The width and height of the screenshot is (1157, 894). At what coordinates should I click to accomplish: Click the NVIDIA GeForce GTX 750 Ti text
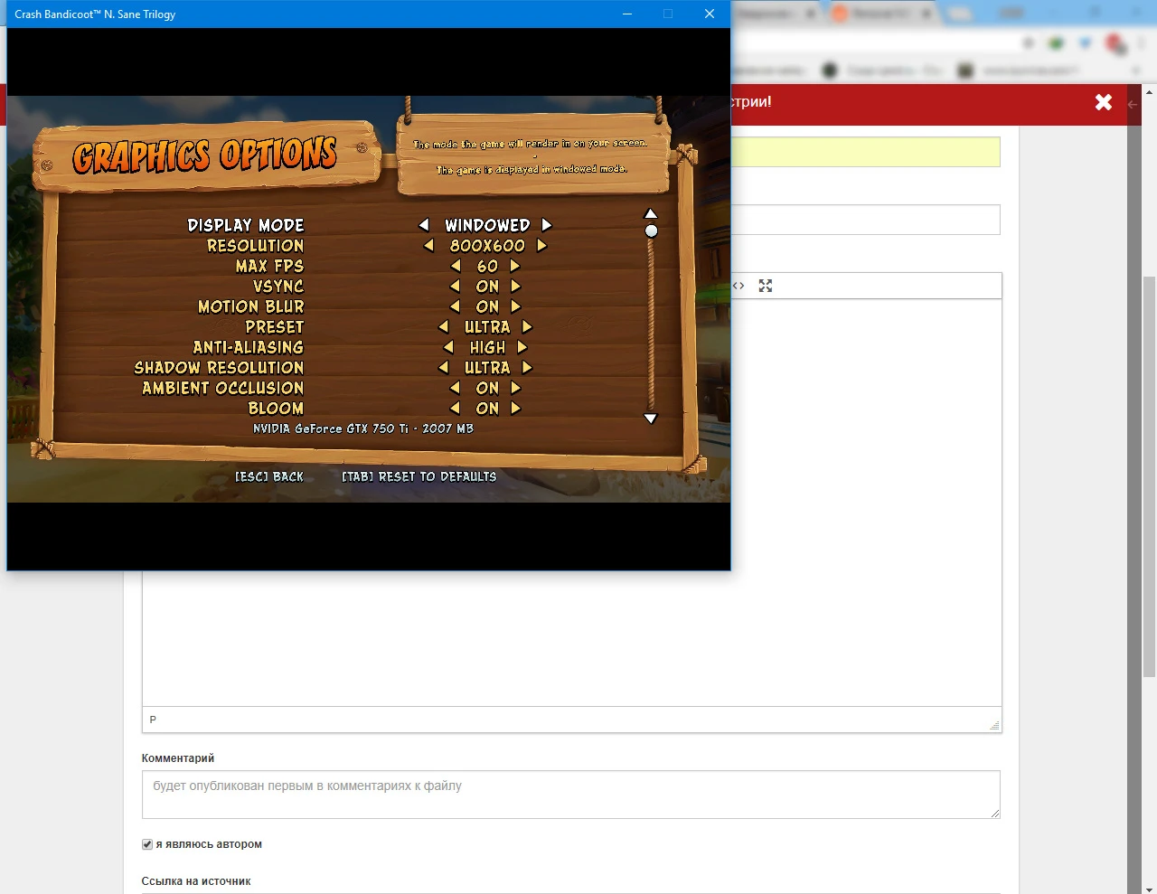coord(363,428)
